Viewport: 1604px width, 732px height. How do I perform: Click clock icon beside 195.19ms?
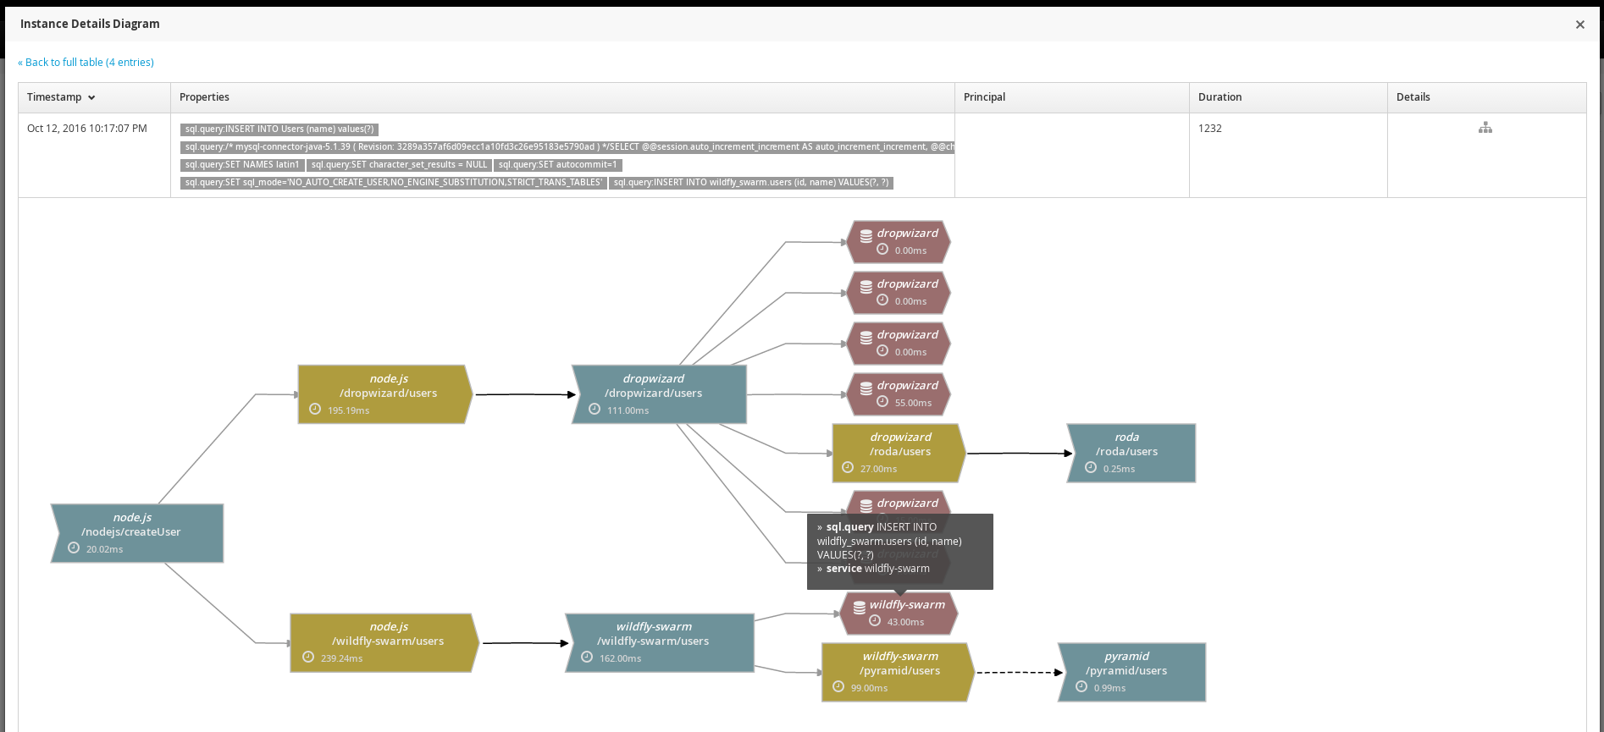coord(315,410)
